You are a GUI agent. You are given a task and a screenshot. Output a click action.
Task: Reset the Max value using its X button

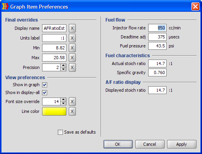pos(72,58)
